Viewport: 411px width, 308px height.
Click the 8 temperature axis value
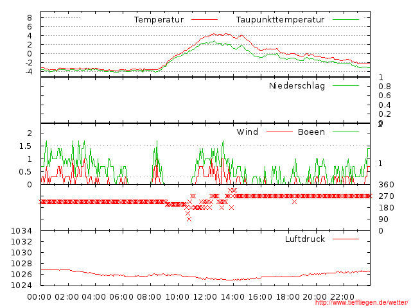(30, 18)
